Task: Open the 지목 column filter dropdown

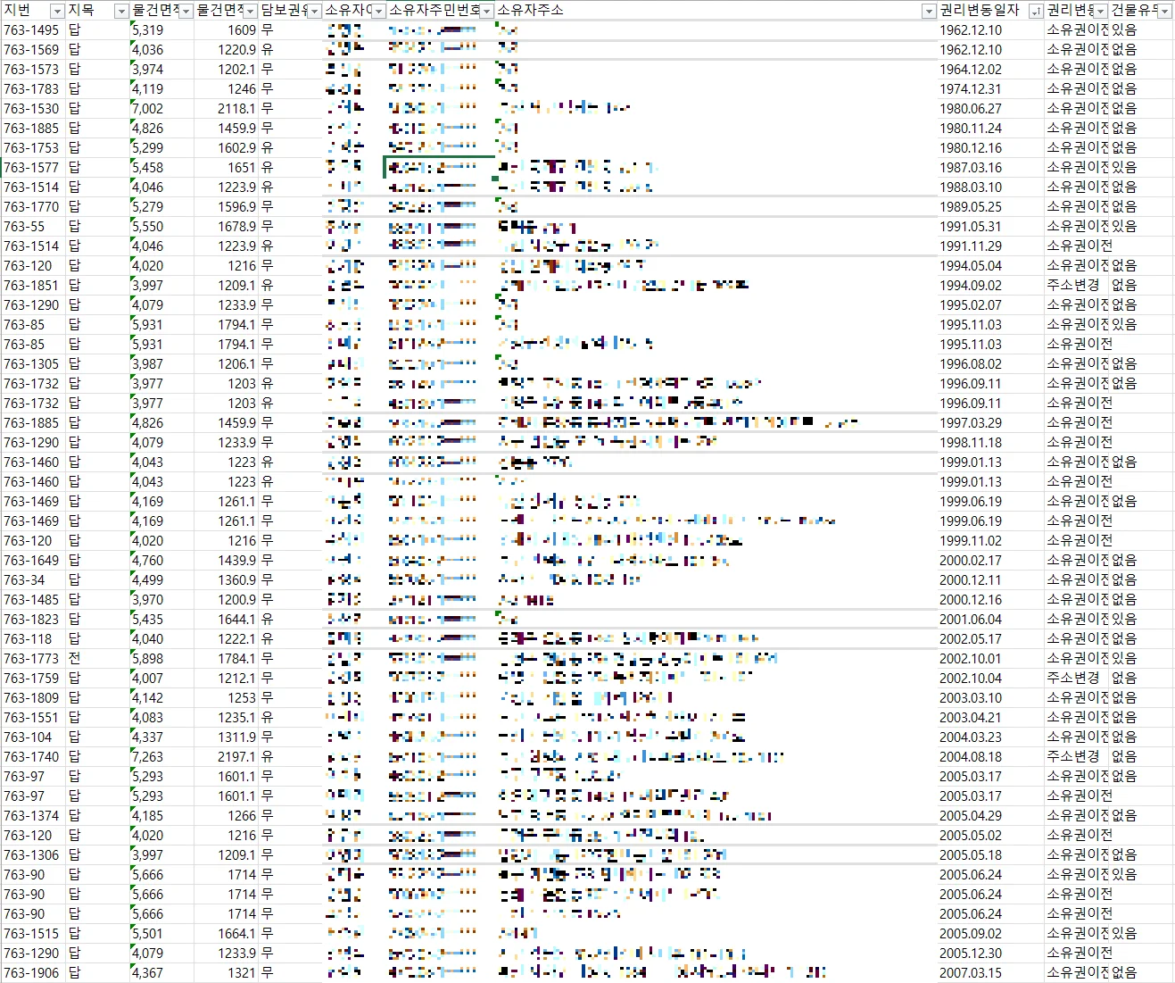Action: pos(121,11)
